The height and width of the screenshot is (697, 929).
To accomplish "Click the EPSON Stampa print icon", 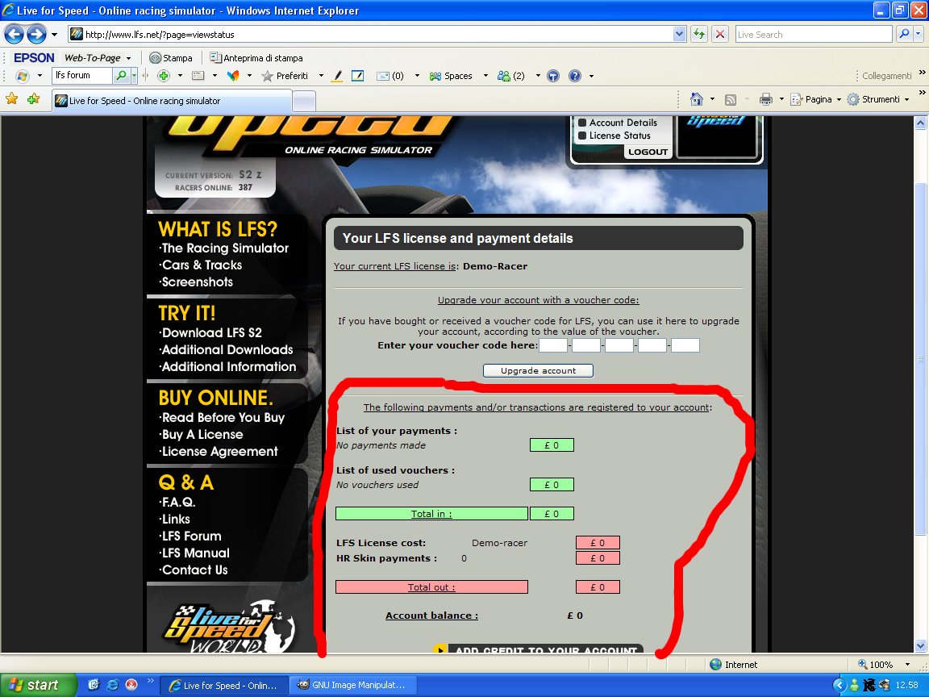I will click(171, 58).
